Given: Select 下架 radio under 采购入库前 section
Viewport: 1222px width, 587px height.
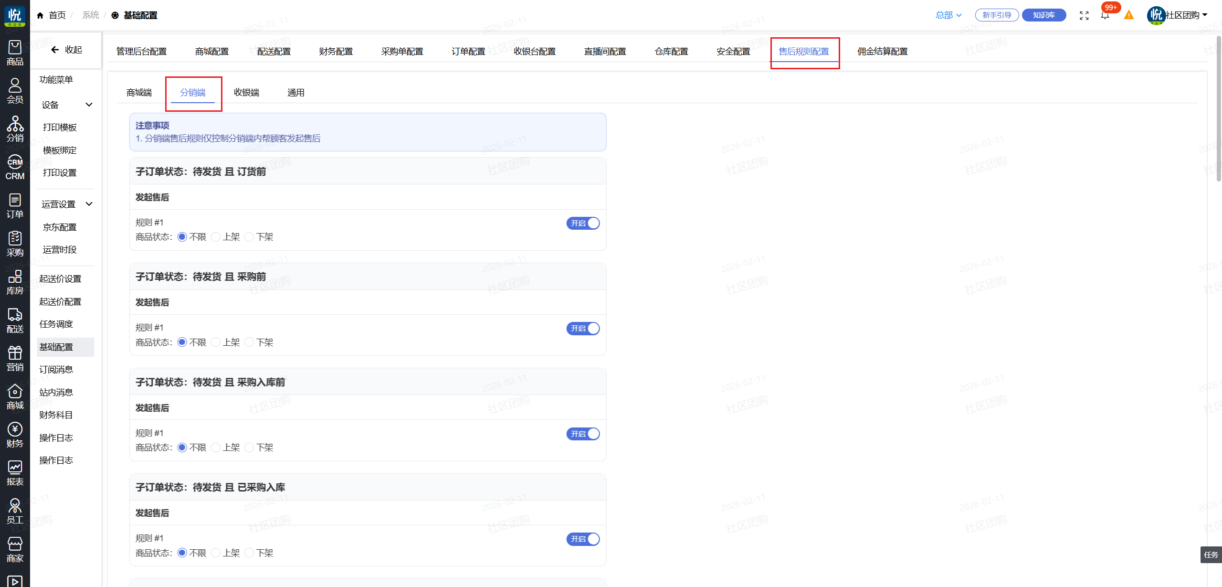Looking at the screenshot, I should coord(249,448).
